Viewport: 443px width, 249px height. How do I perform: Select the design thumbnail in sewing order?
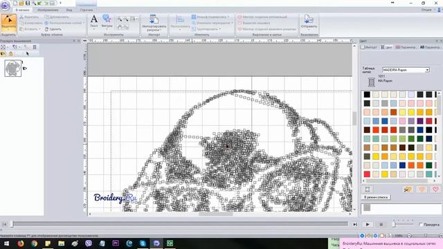point(12,68)
